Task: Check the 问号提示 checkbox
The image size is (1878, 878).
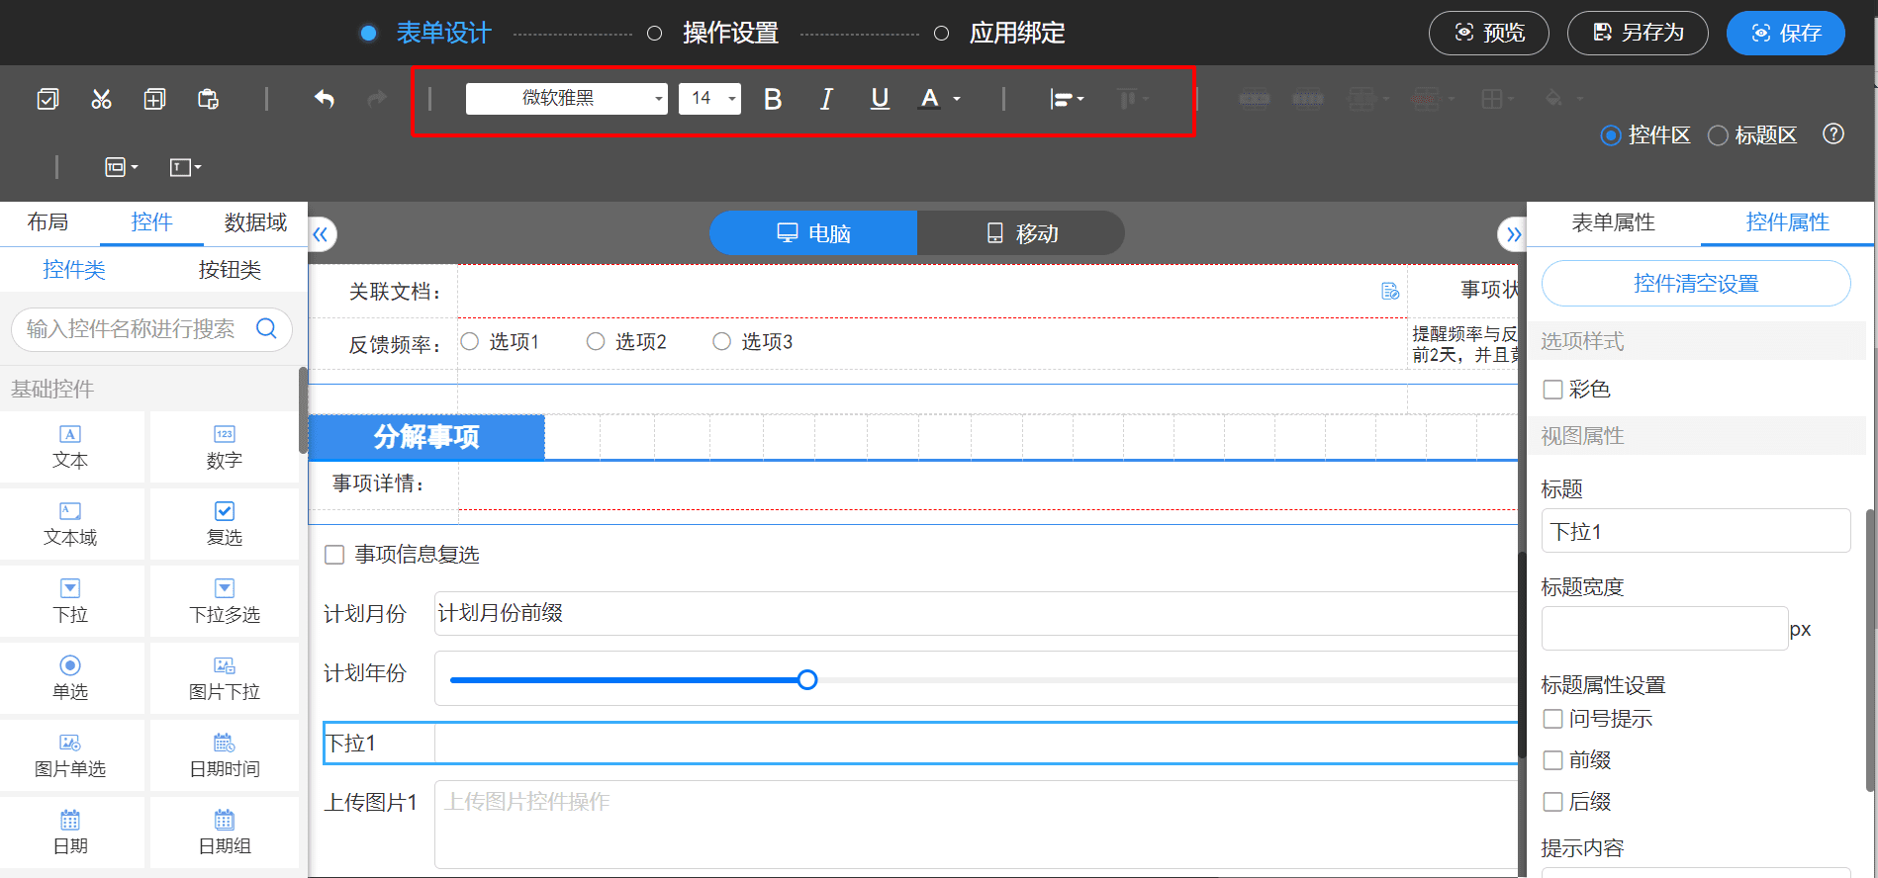Action: tap(1553, 719)
